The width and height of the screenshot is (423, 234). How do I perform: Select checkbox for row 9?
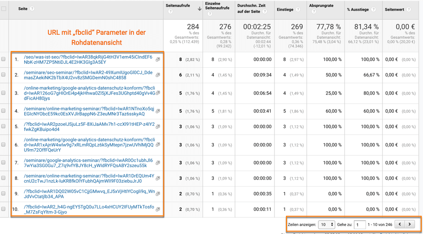tap(3, 194)
